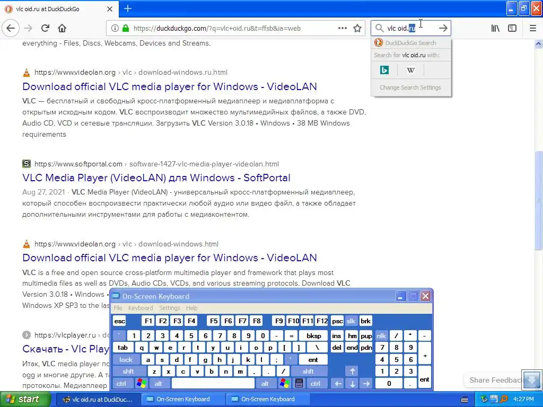The image size is (543, 407).
Task: Switch to first On-Screen Keyboard taskbar button
Action: (183, 400)
